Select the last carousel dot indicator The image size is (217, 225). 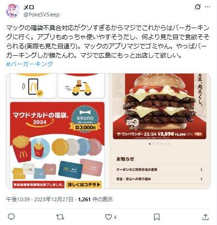(x=169, y=144)
